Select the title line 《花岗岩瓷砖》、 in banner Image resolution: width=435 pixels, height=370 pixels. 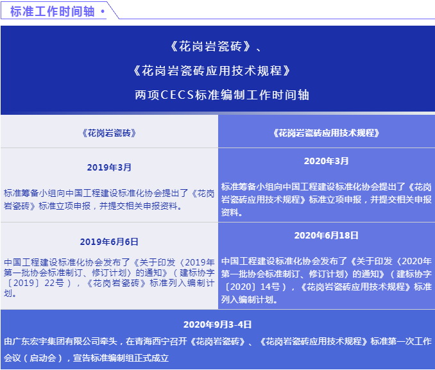(217, 47)
